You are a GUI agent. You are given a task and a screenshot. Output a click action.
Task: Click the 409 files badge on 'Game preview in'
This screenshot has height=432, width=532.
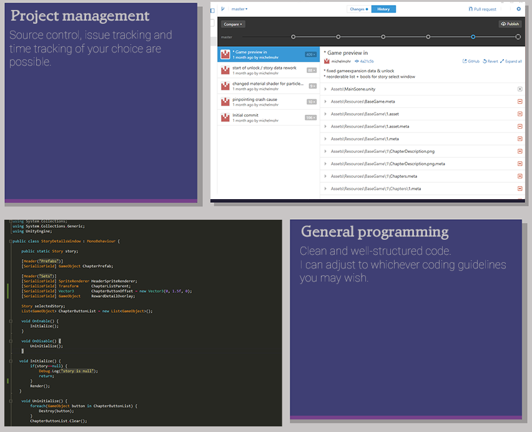pyautogui.click(x=310, y=55)
